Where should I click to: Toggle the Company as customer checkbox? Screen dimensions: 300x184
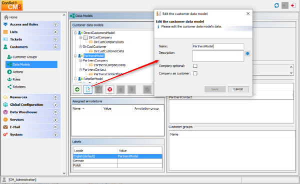click(x=195, y=73)
